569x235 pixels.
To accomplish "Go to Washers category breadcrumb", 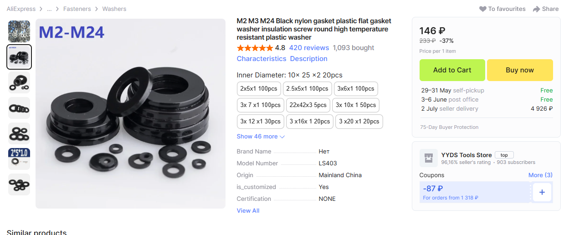I will coord(114,9).
